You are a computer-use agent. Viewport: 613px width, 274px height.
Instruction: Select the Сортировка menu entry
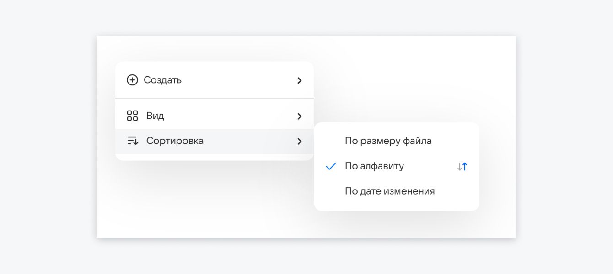click(175, 141)
